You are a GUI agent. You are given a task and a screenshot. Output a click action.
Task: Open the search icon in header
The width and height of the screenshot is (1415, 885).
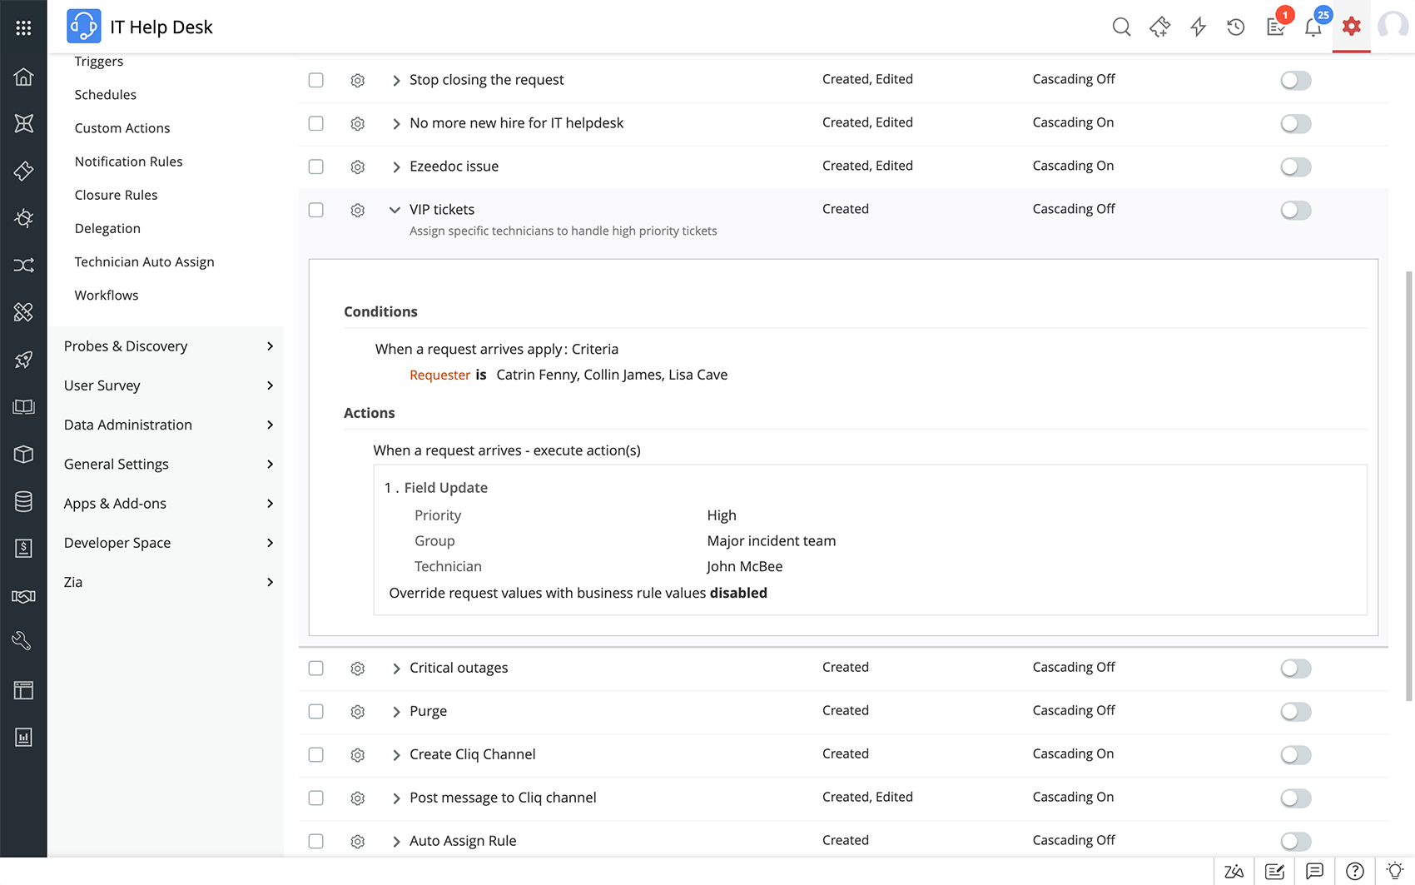coord(1121,27)
